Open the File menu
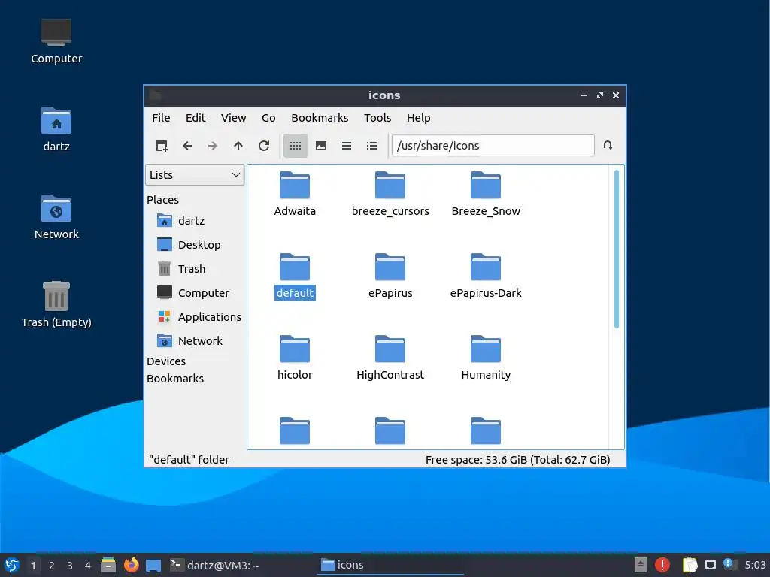The image size is (770, 577). tap(161, 118)
